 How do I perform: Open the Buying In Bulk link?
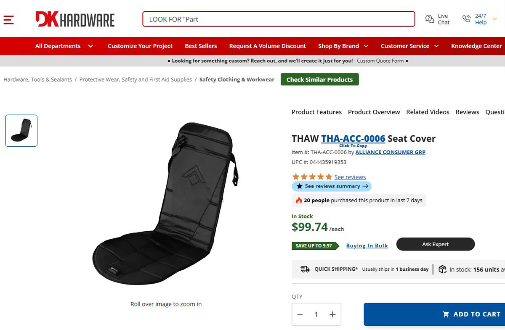click(367, 246)
